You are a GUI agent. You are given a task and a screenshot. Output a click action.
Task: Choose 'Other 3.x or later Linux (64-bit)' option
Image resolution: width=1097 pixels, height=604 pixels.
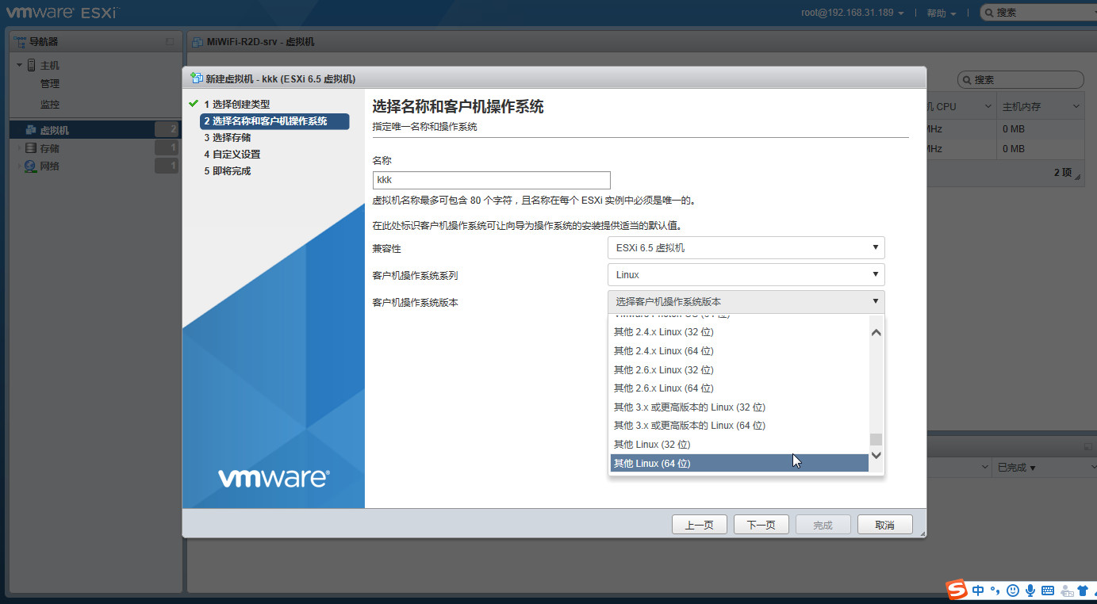point(689,426)
